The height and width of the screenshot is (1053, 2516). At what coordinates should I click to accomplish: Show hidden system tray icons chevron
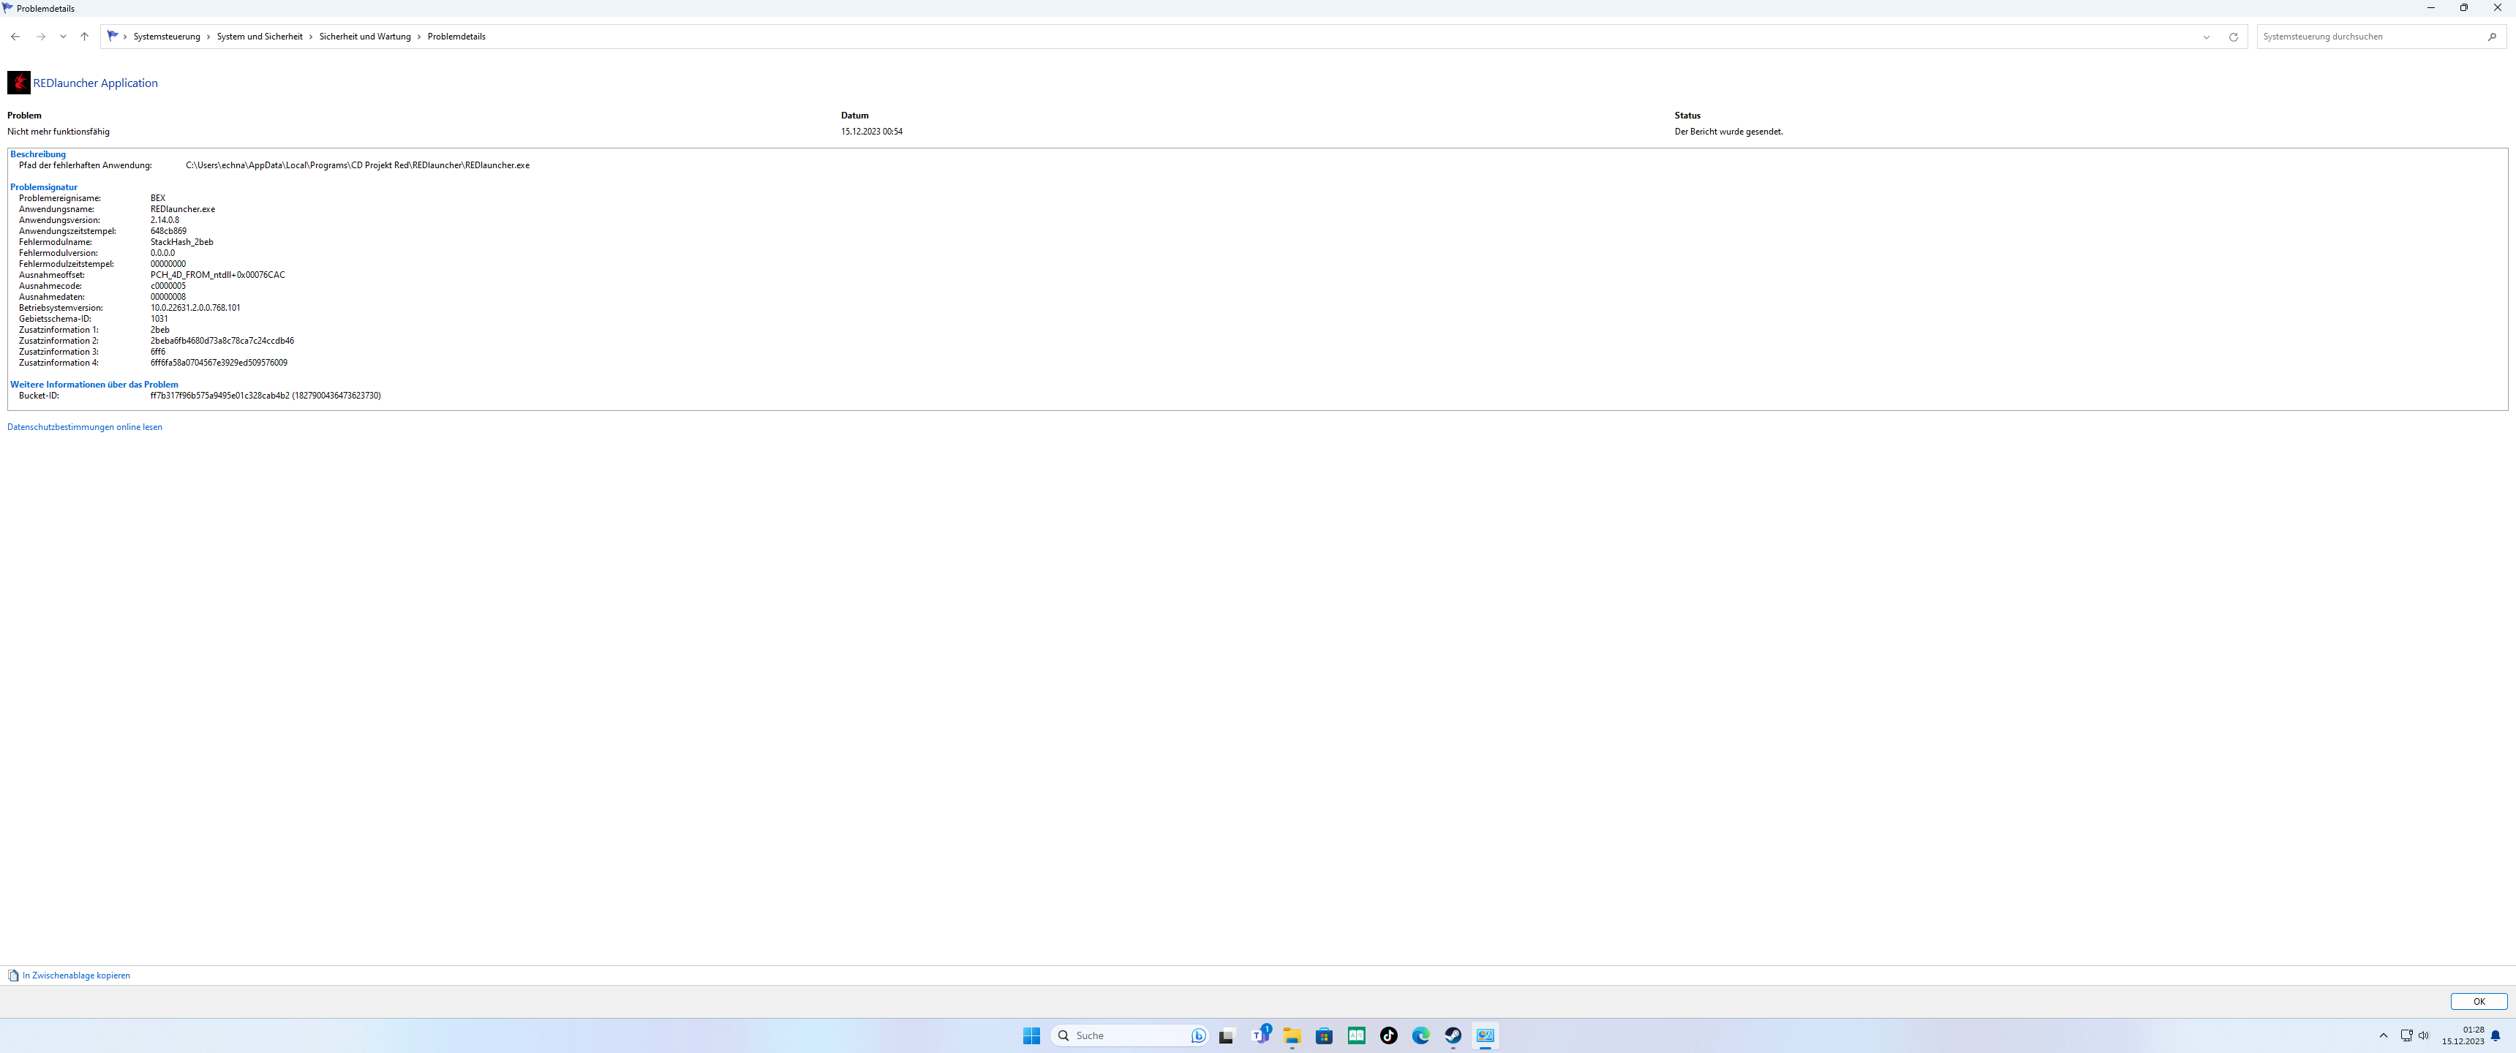[x=2383, y=1035]
